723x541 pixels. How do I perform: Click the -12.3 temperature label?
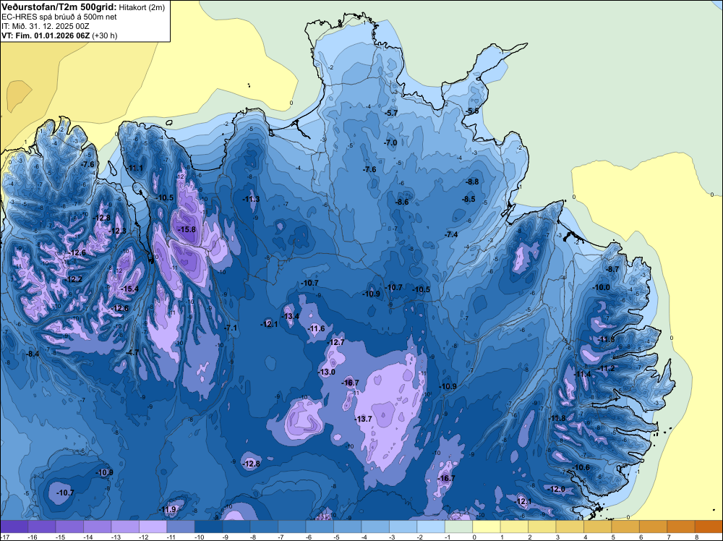coord(118,231)
